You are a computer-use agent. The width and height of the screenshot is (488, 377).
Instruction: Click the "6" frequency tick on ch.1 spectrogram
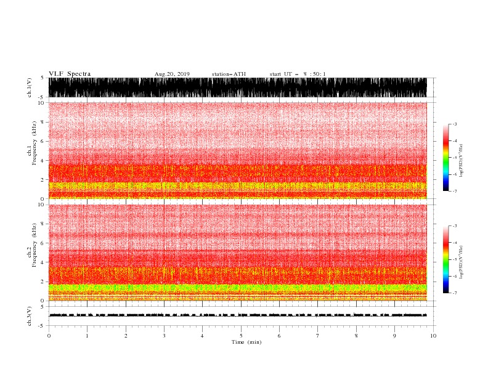(x=43, y=141)
